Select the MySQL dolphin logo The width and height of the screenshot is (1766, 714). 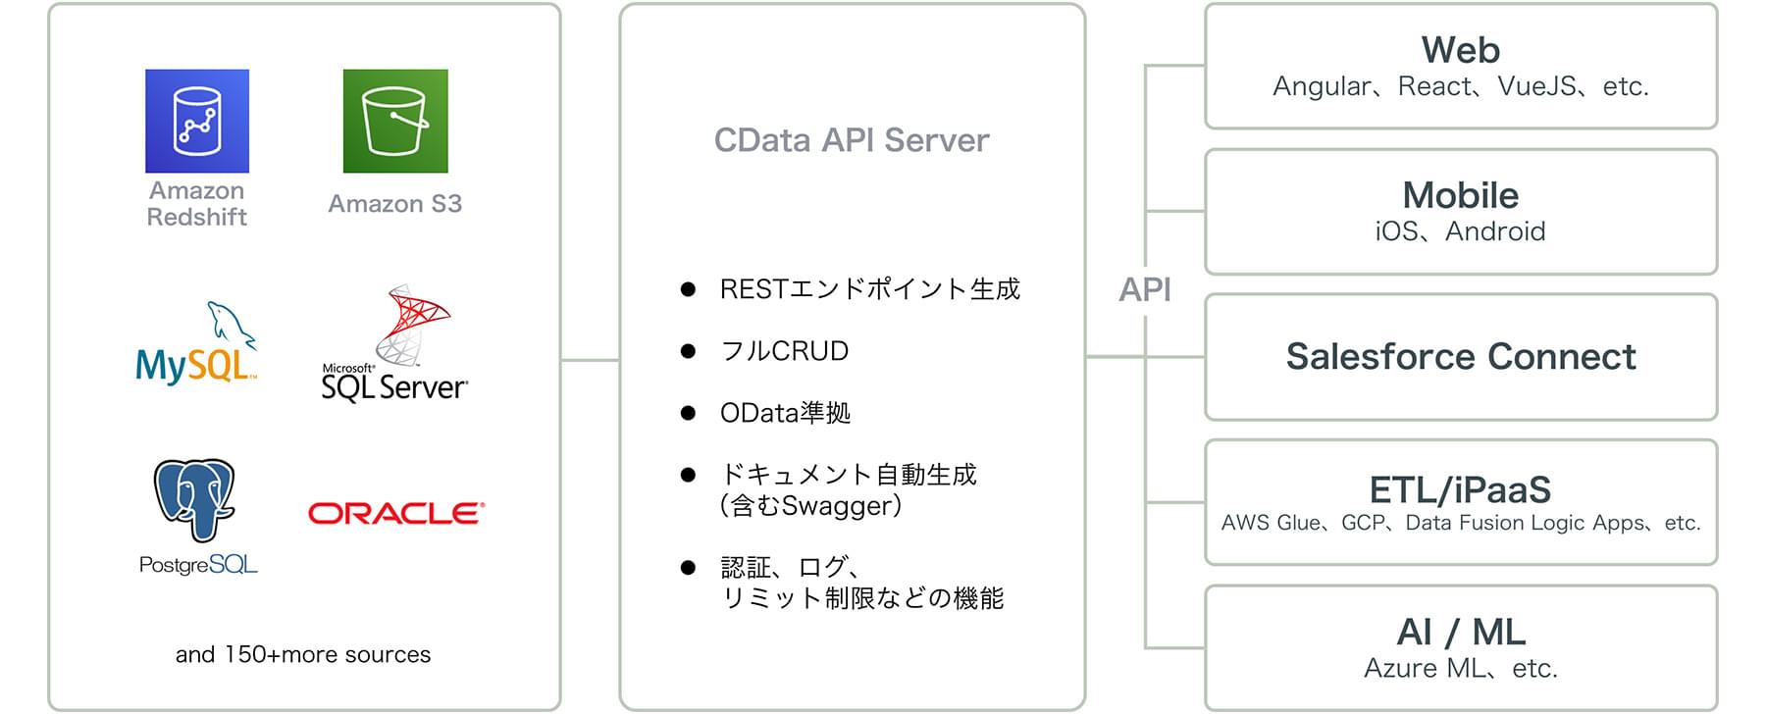click(196, 344)
